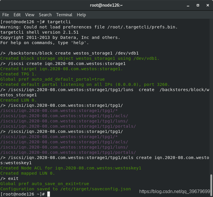
Task: Close the root@node126 terminal window
Action: coord(208,5)
